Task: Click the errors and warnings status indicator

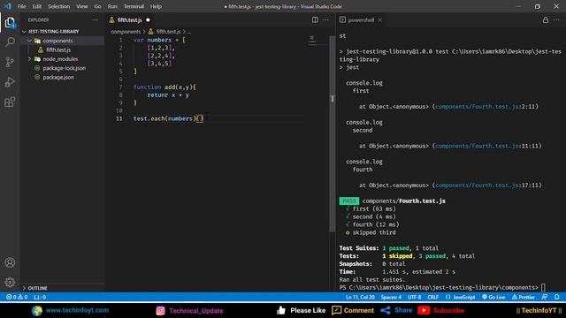Action: point(17,297)
